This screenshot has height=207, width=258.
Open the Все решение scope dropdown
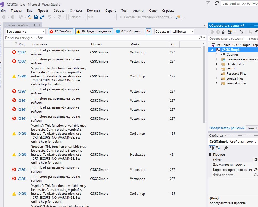click(x=26, y=31)
